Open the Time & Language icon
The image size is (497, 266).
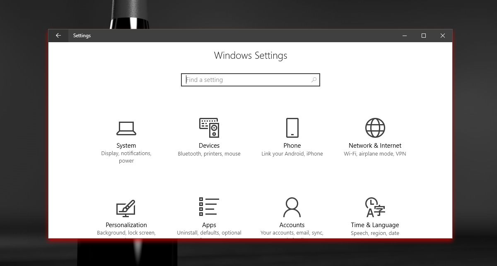[x=375, y=207]
